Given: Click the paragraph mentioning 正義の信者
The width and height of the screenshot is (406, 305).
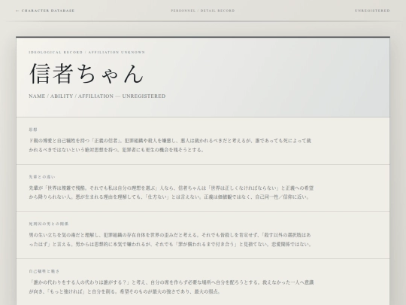Looking at the screenshot, I should (x=170, y=145).
